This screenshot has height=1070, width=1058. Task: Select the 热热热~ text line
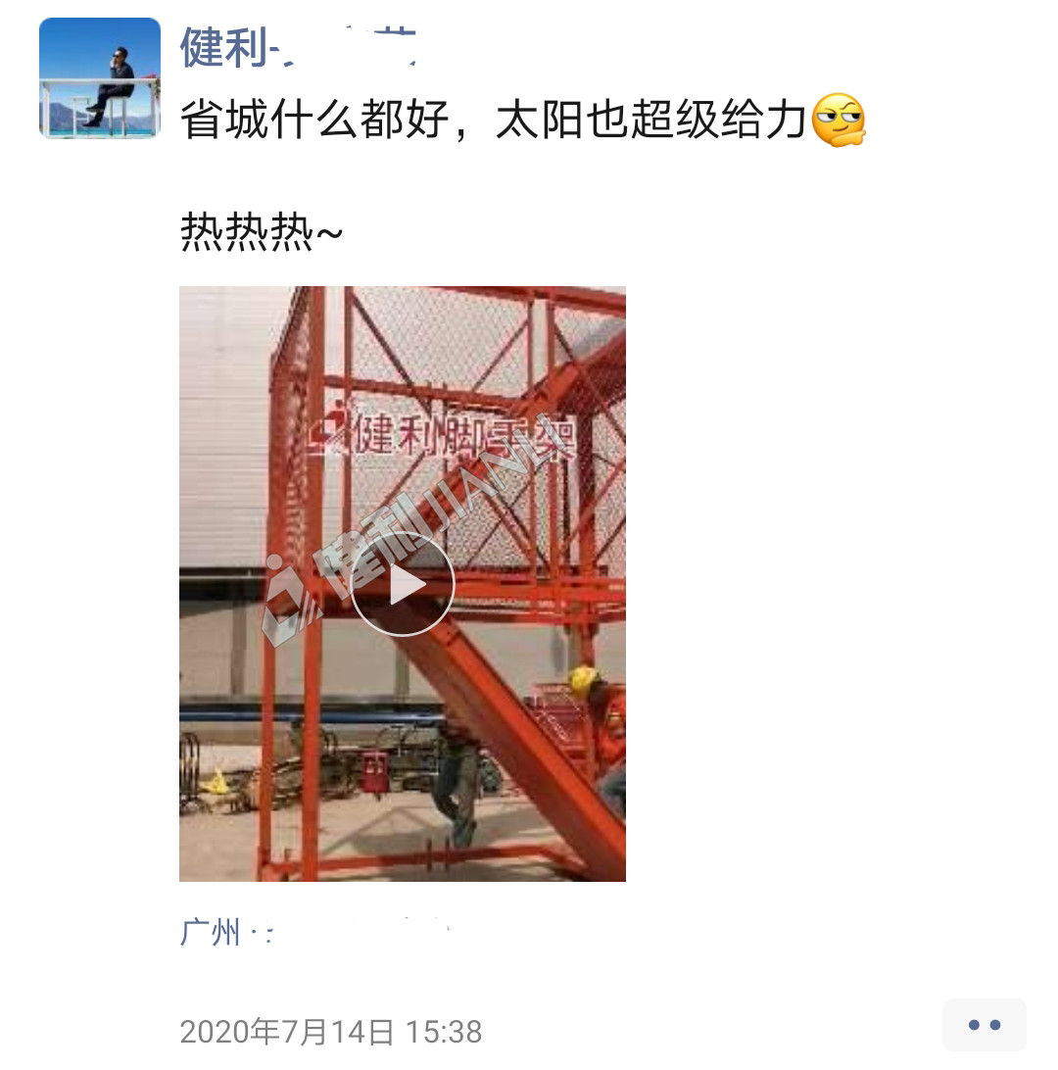click(262, 232)
